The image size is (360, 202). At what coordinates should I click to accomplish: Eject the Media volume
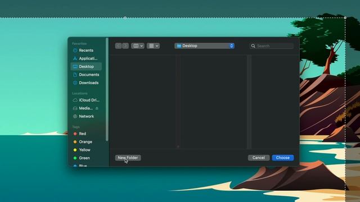point(97,108)
